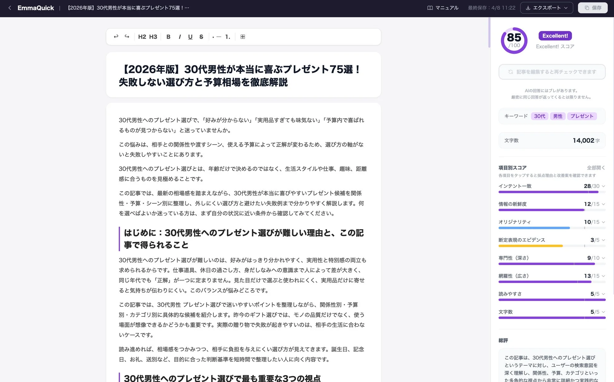Insert a table using the grid icon
Viewport: 614px width, 382px height.
[243, 36]
